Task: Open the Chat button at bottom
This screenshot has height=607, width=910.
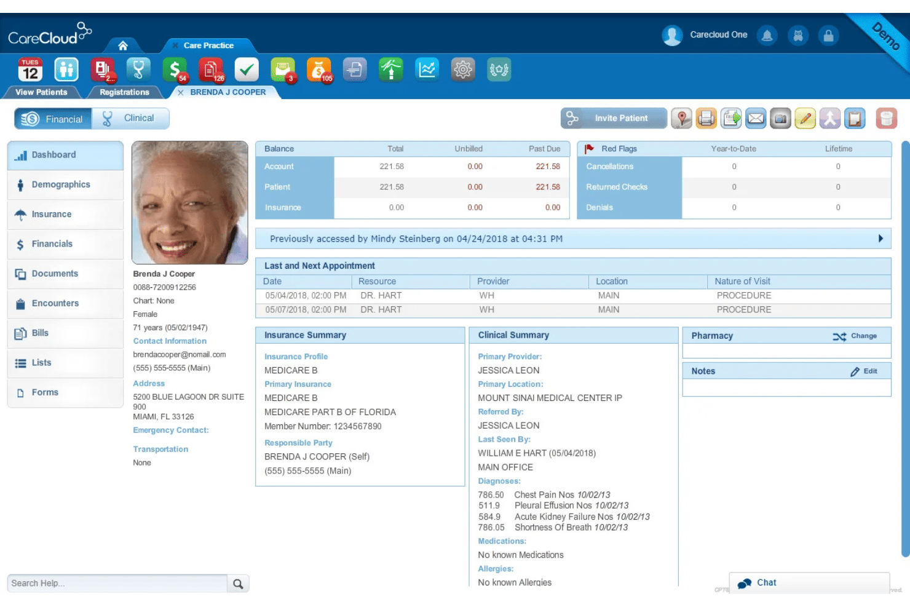Action: tap(809, 582)
